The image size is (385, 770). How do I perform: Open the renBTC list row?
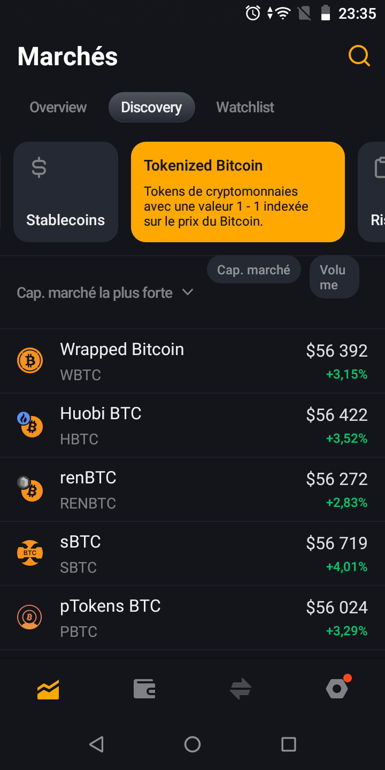point(192,489)
